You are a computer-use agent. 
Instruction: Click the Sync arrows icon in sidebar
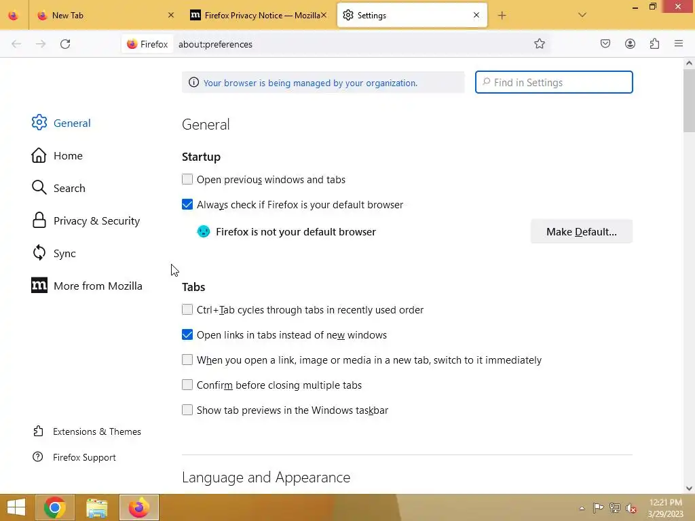click(39, 253)
